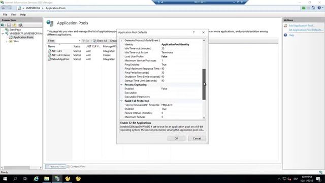Click the Help icon in Actions pane
Screen dimensions: 325x183
tap(285, 35)
